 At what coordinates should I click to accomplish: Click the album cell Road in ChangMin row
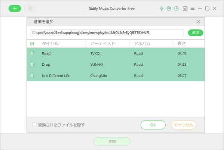click(138, 76)
